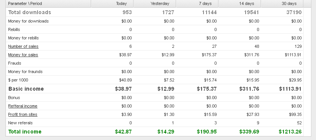Open the Number of sales link
This screenshot has height=140, width=316.
pyautogui.click(x=23, y=46)
